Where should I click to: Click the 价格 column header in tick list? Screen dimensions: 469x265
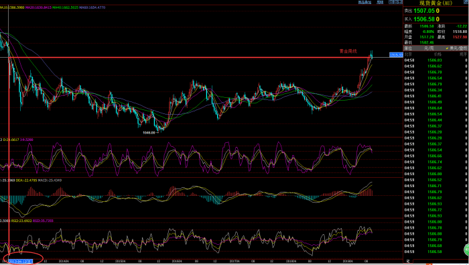point(438,54)
